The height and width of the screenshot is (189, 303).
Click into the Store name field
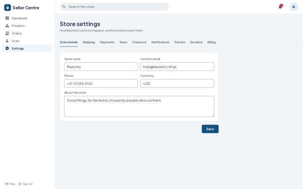click(101, 66)
